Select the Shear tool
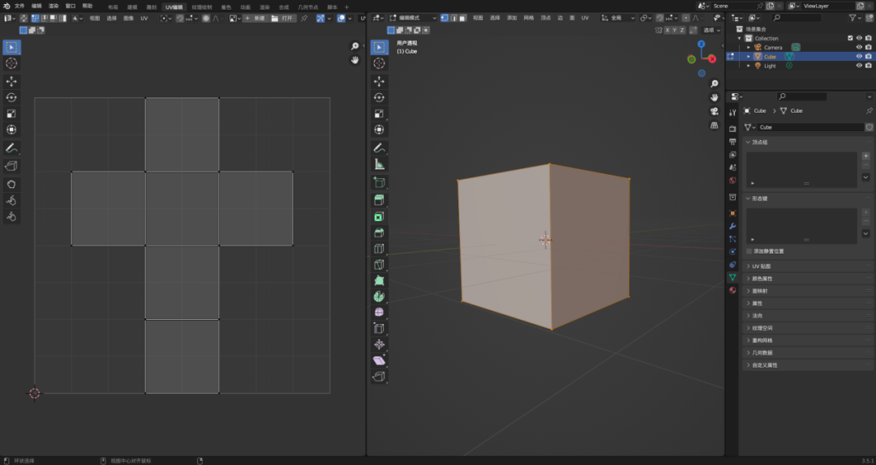876x465 pixels. 380,360
